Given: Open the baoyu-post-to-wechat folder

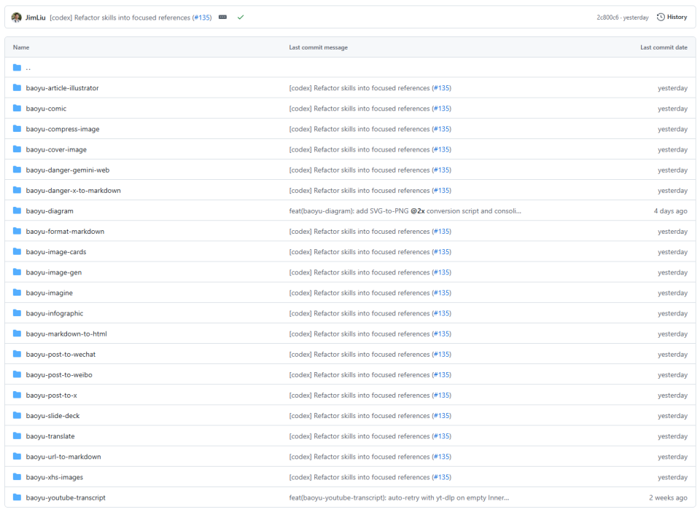Looking at the screenshot, I should point(61,354).
